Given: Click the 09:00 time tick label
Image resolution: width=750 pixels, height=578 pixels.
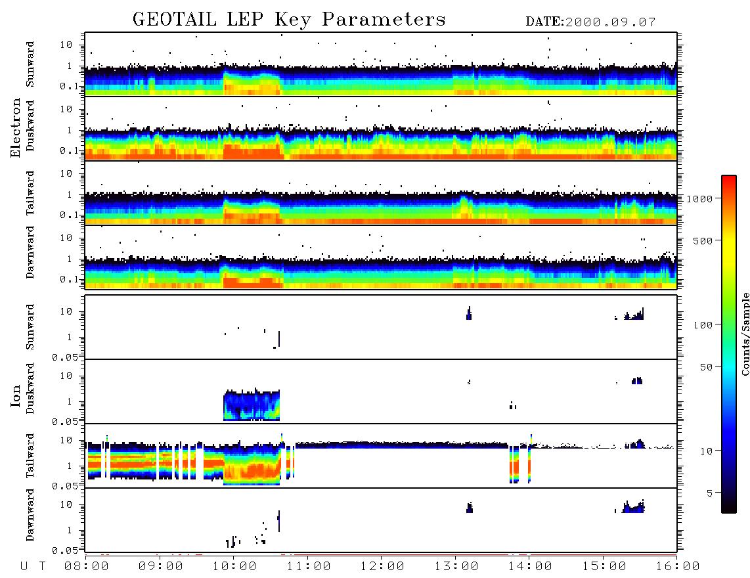Looking at the screenshot, I should point(161,567).
